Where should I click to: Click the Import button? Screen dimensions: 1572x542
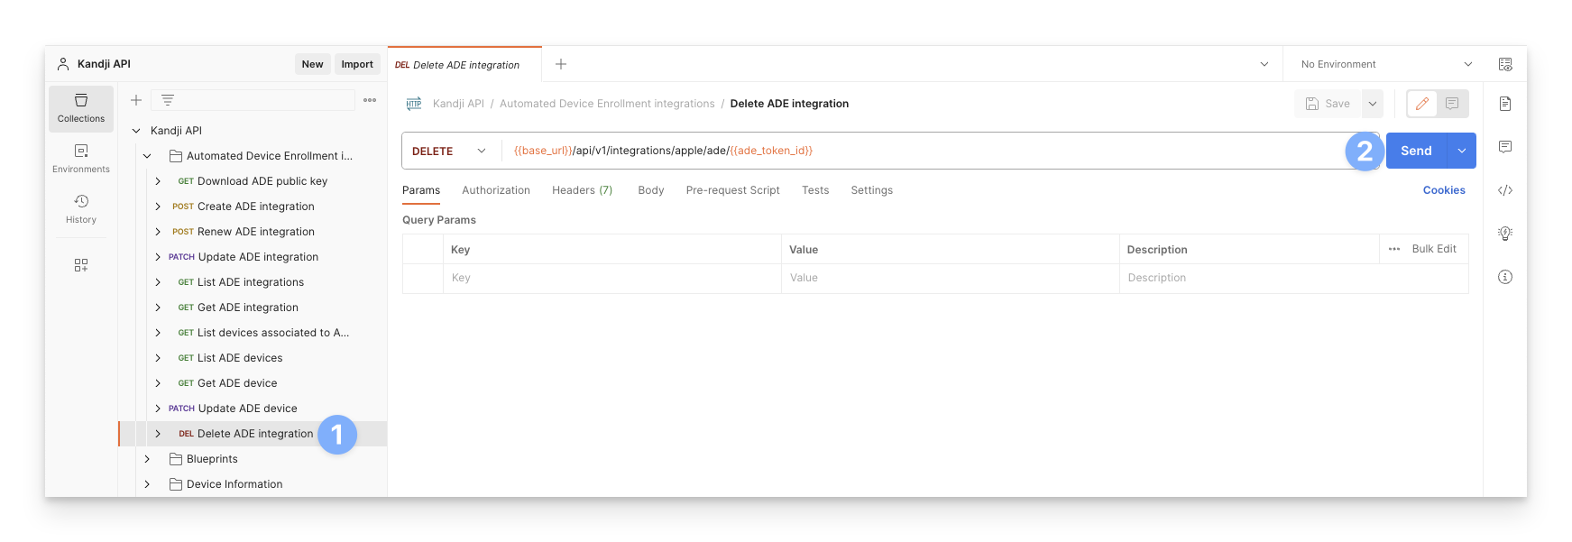[x=357, y=64]
